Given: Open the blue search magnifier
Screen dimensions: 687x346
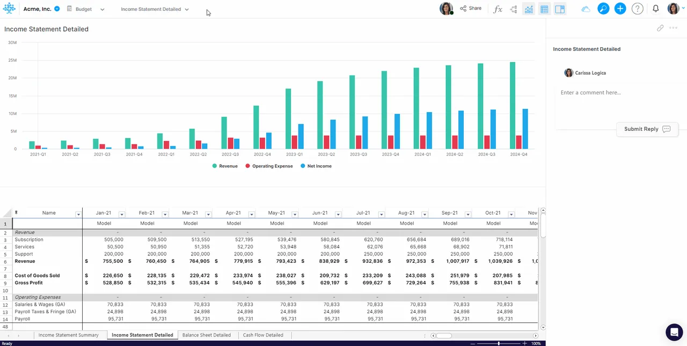Looking at the screenshot, I should click(x=603, y=9).
